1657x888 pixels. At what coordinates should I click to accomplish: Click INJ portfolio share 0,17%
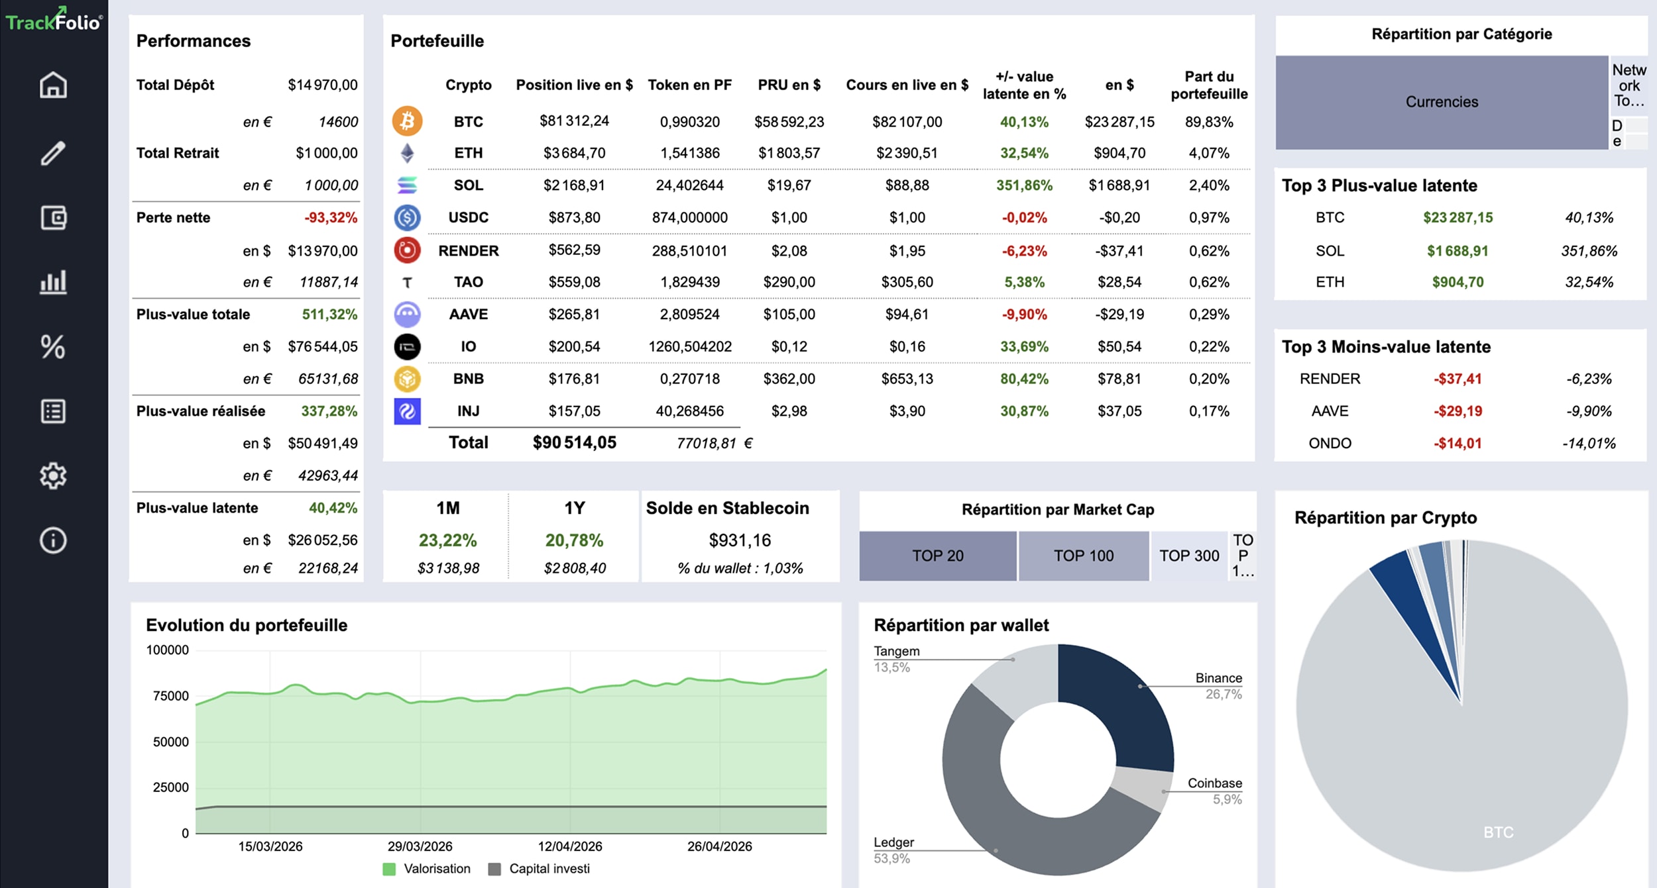(1209, 411)
